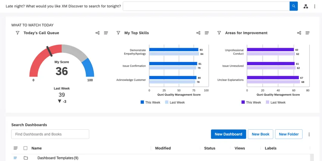Open the top-right kebab options menu
Screen dimensions: 322x161
click(x=315, y=6)
